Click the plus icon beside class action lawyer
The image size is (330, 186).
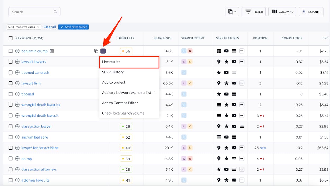tap(17, 126)
